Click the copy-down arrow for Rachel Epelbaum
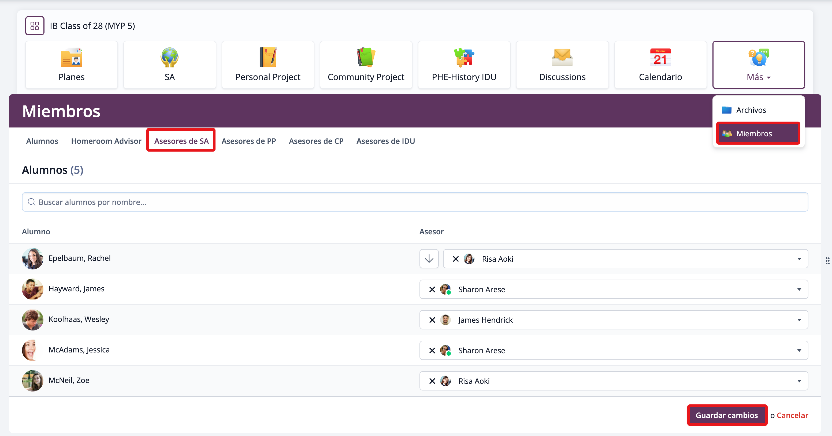832x436 pixels. tap(429, 259)
